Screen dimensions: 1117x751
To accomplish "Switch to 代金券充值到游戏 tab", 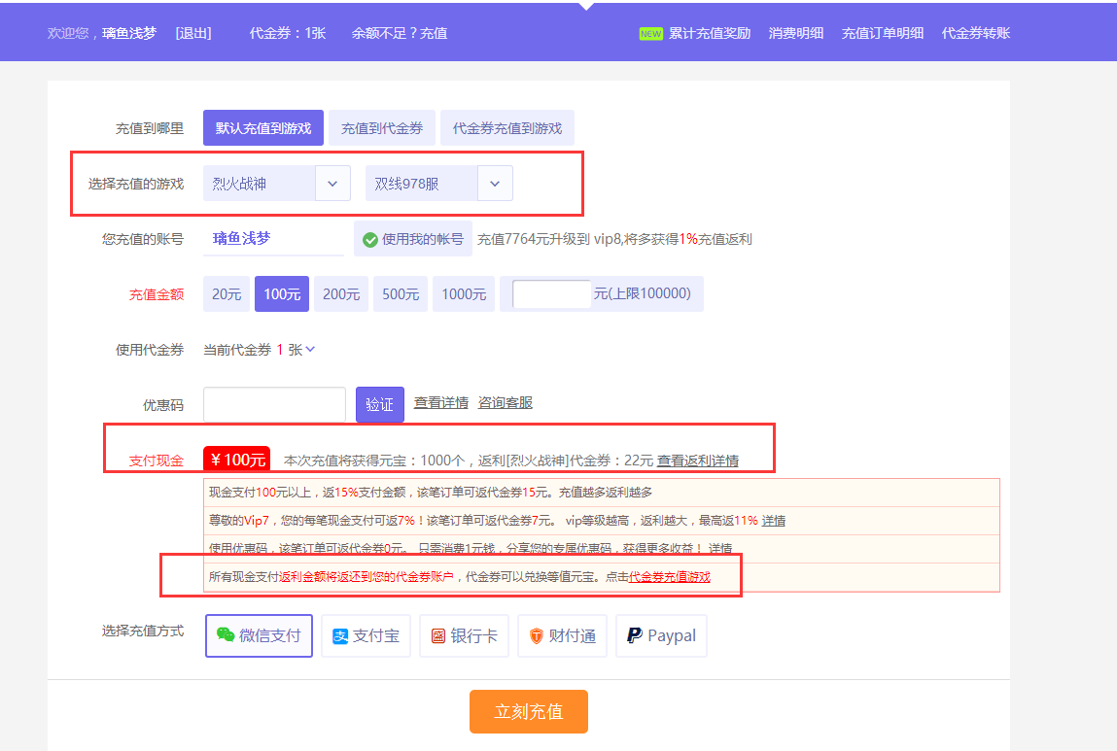I will tap(506, 128).
